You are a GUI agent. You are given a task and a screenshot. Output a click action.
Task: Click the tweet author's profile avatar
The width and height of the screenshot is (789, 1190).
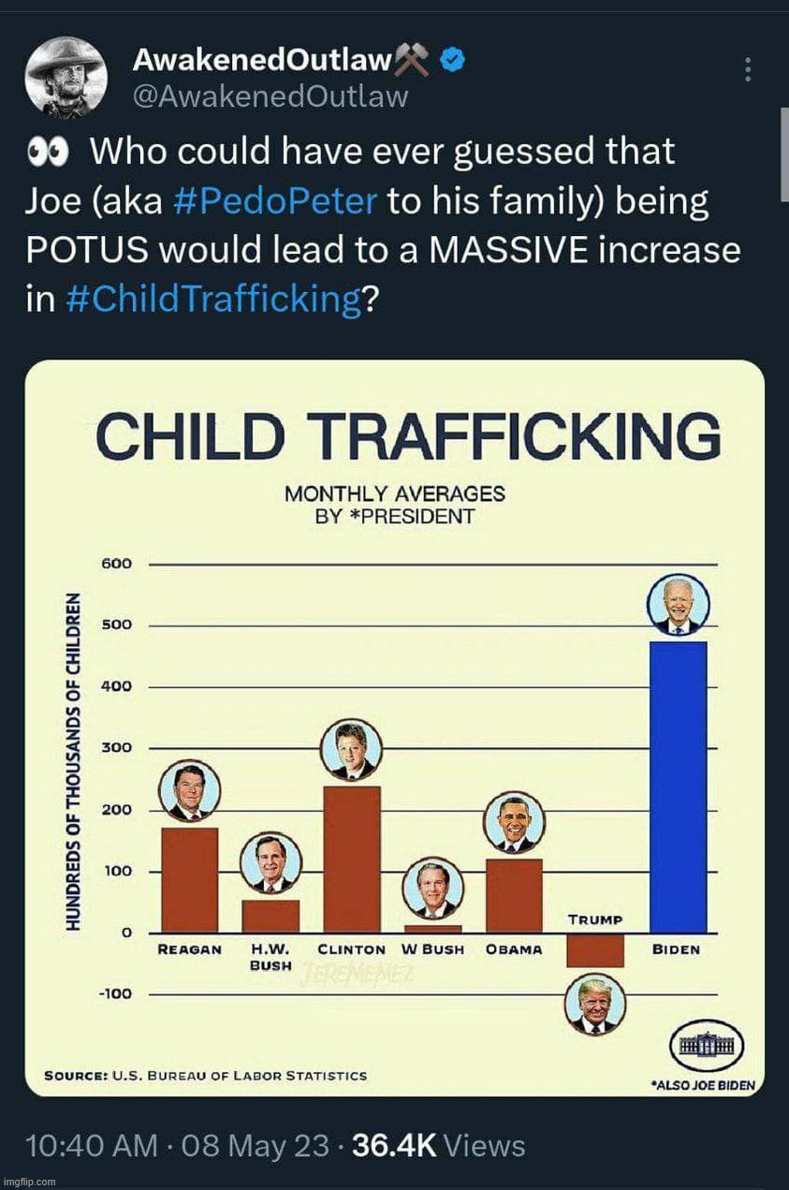[x=66, y=77]
